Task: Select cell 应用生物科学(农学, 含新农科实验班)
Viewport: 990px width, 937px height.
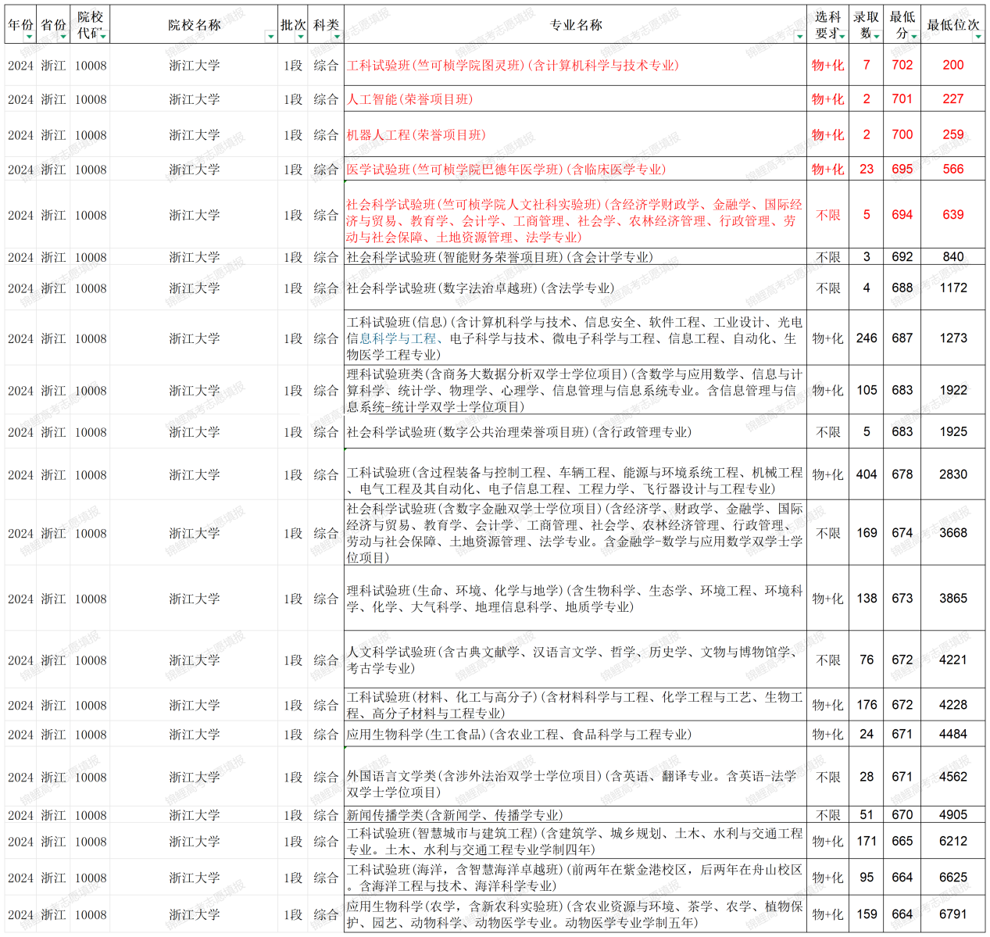Action: pyautogui.click(x=575, y=914)
